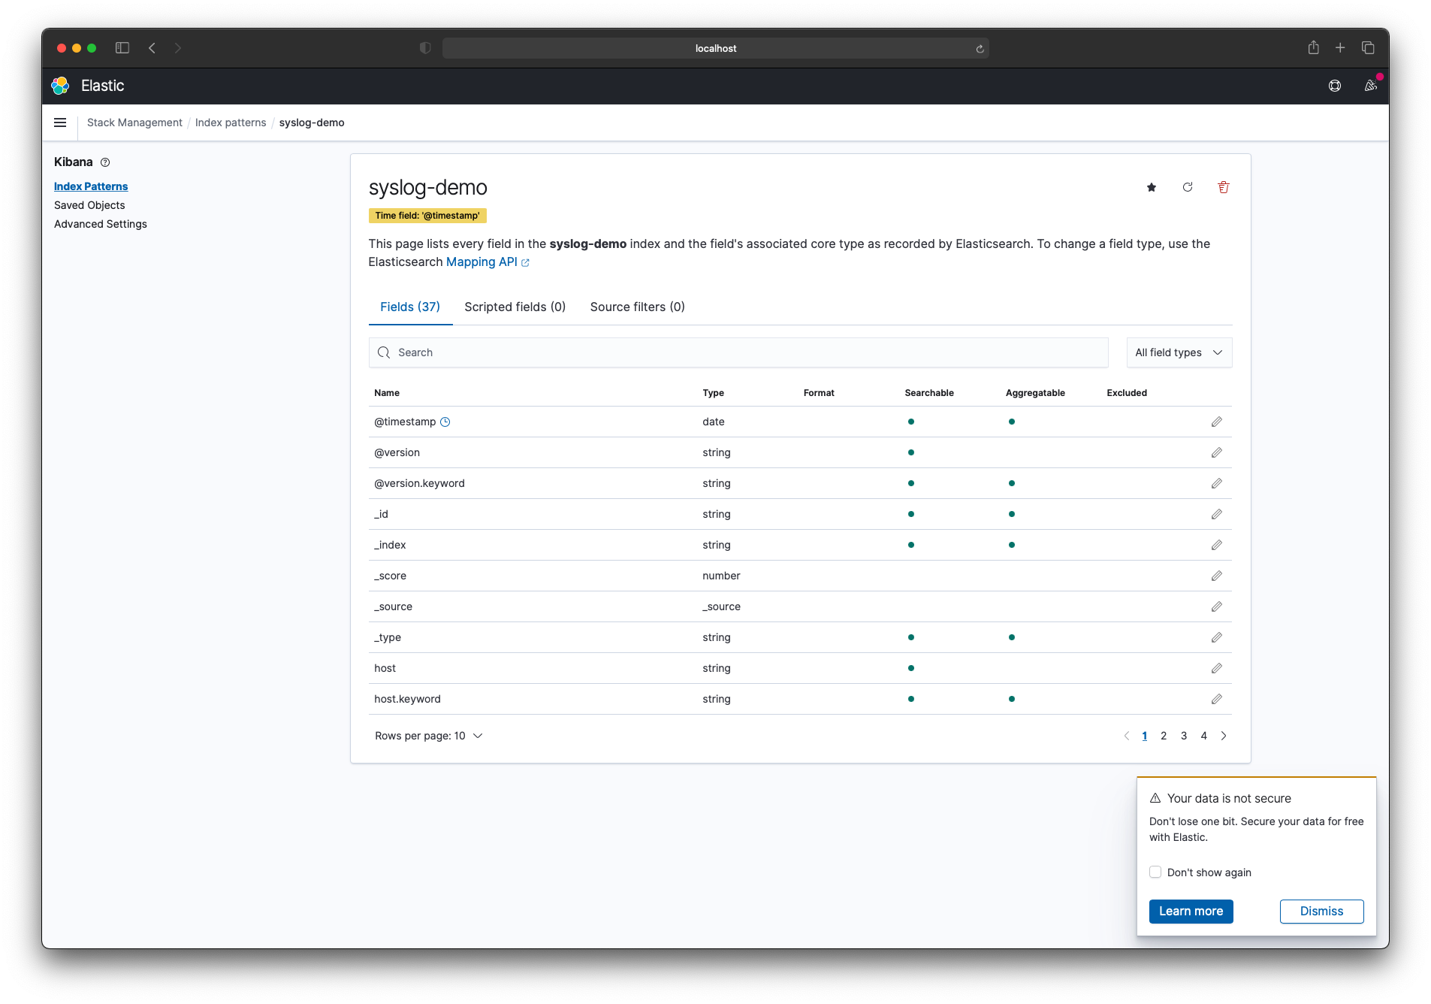Image resolution: width=1431 pixels, height=1004 pixels.
Task: Set syslog-demo as default with star icon
Action: (x=1152, y=187)
